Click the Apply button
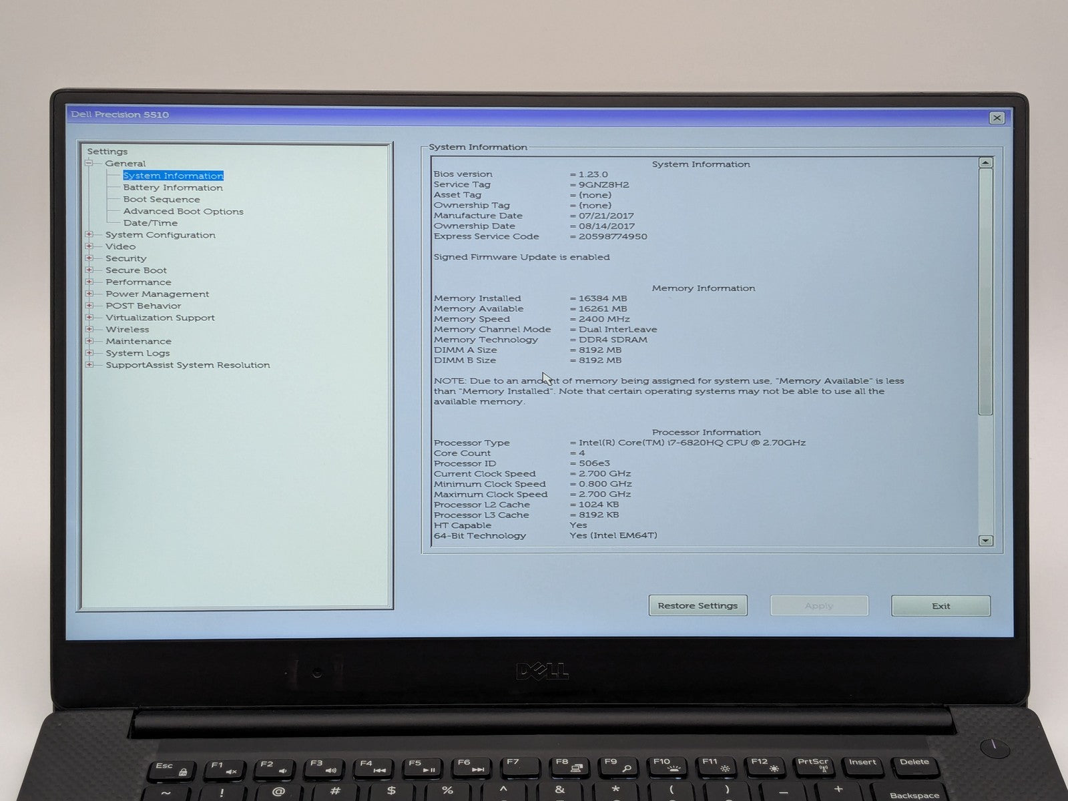The height and width of the screenshot is (801, 1068). tap(819, 605)
